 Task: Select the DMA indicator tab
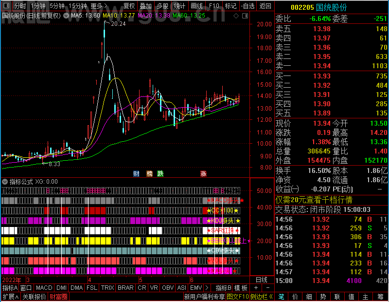click(76, 288)
